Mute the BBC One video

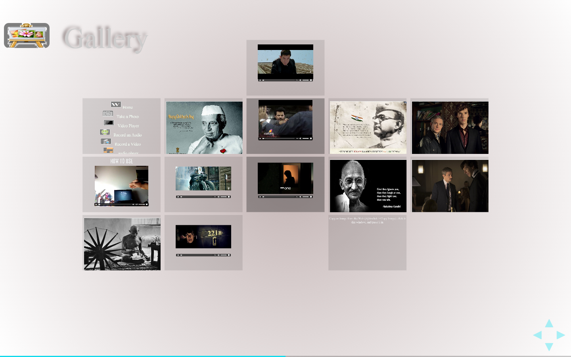(x=301, y=197)
